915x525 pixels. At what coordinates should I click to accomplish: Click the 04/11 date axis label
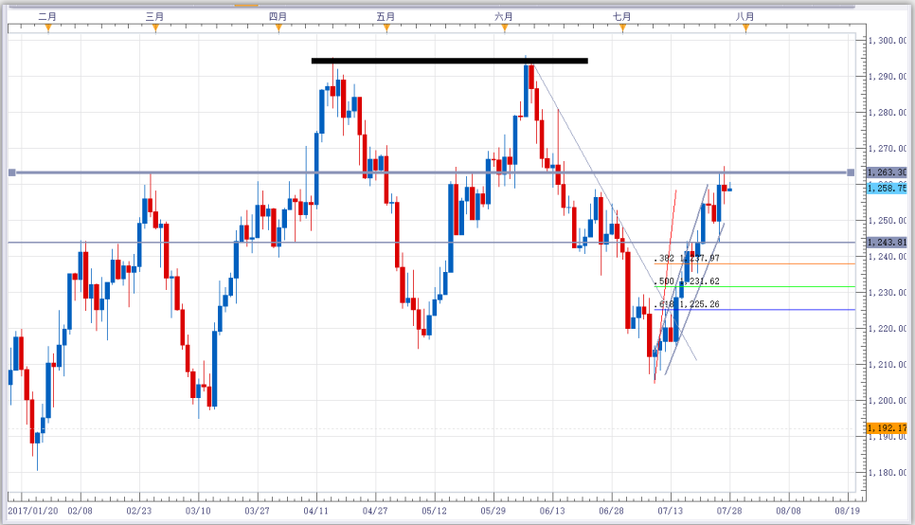pyautogui.click(x=316, y=511)
